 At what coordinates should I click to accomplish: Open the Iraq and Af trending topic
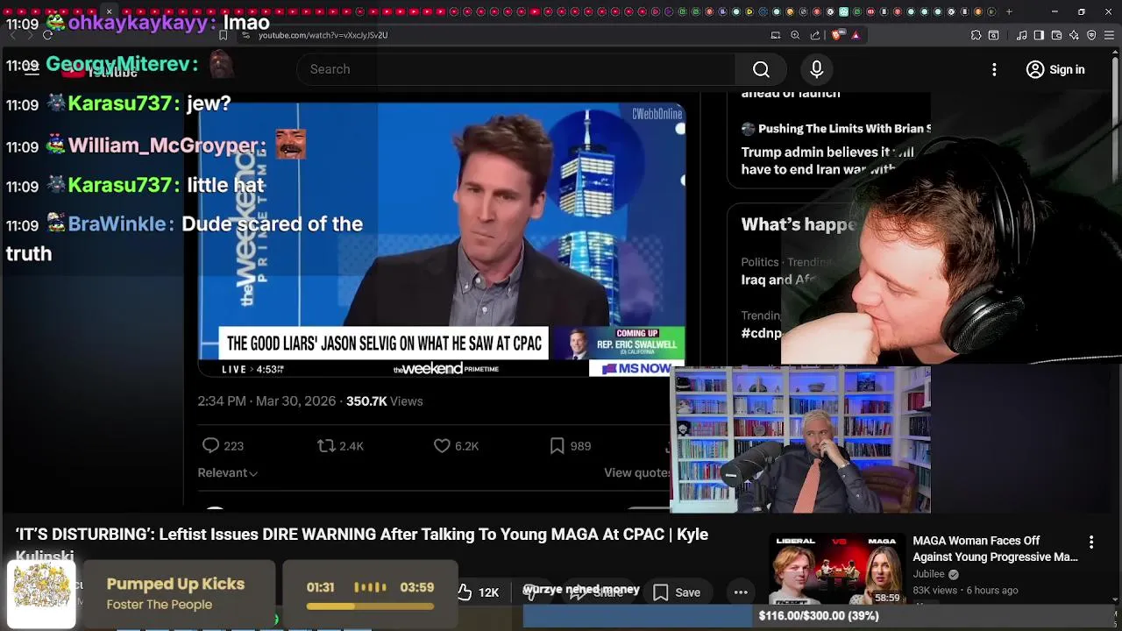pyautogui.click(x=779, y=280)
